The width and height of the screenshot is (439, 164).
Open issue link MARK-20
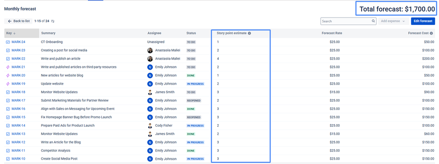pyautogui.click(x=18, y=75)
